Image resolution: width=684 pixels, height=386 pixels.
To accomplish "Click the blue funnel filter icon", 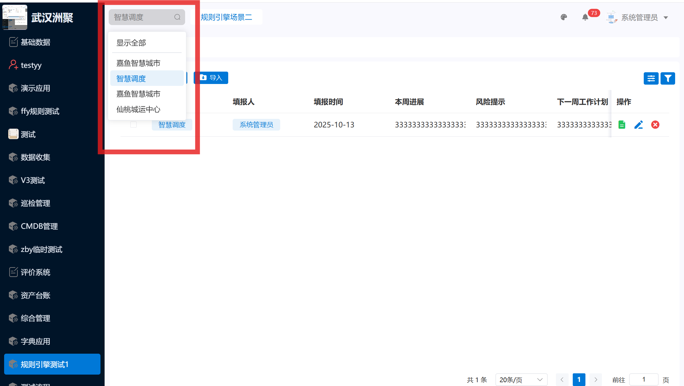I will click(x=668, y=78).
